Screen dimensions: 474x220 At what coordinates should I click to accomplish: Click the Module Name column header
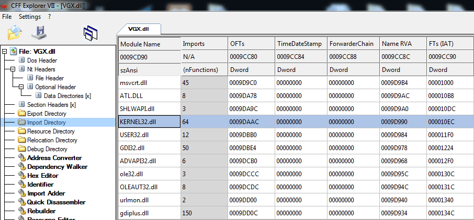(x=149, y=44)
